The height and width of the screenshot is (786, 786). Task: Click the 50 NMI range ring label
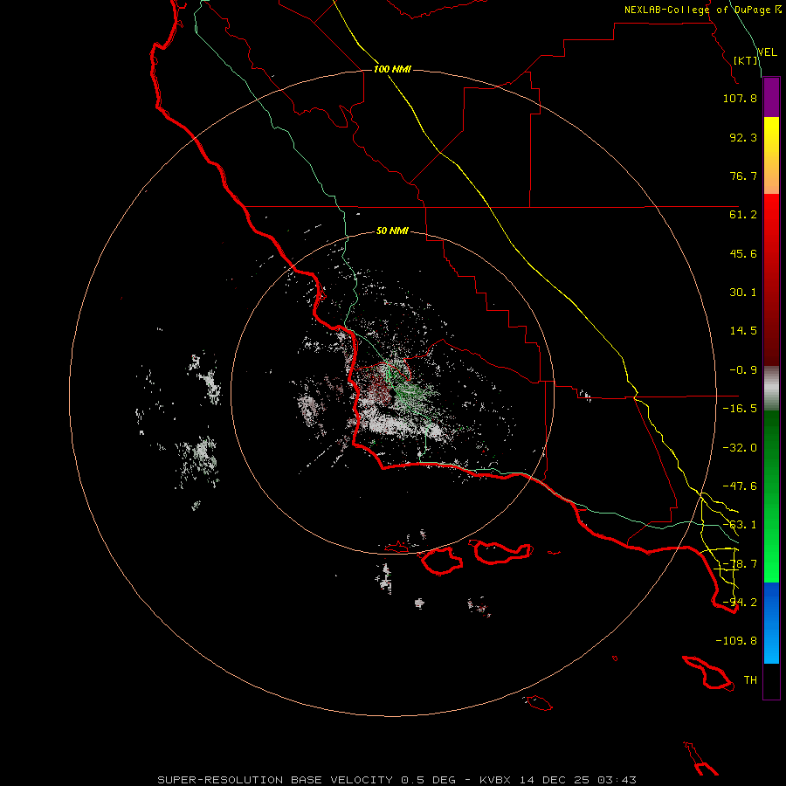[392, 231]
